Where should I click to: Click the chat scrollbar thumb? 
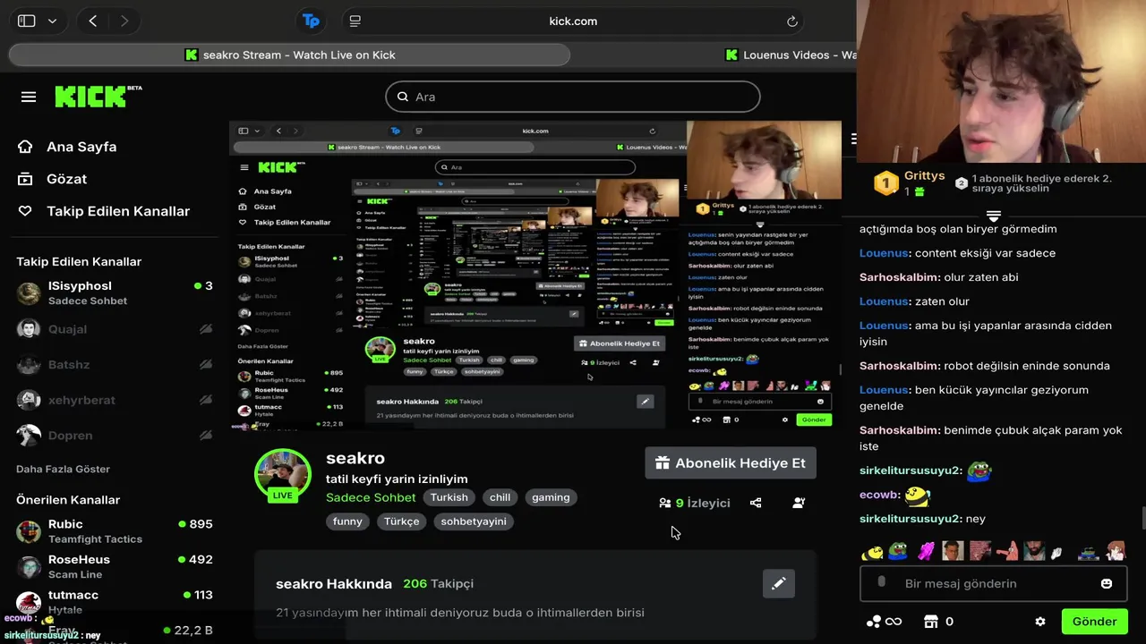pos(1142,518)
